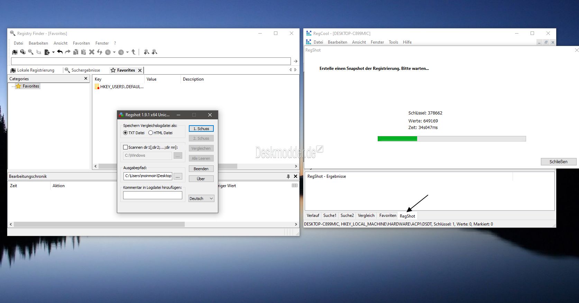
Task: Click the Registry Finder address bar
Action: 151,61
